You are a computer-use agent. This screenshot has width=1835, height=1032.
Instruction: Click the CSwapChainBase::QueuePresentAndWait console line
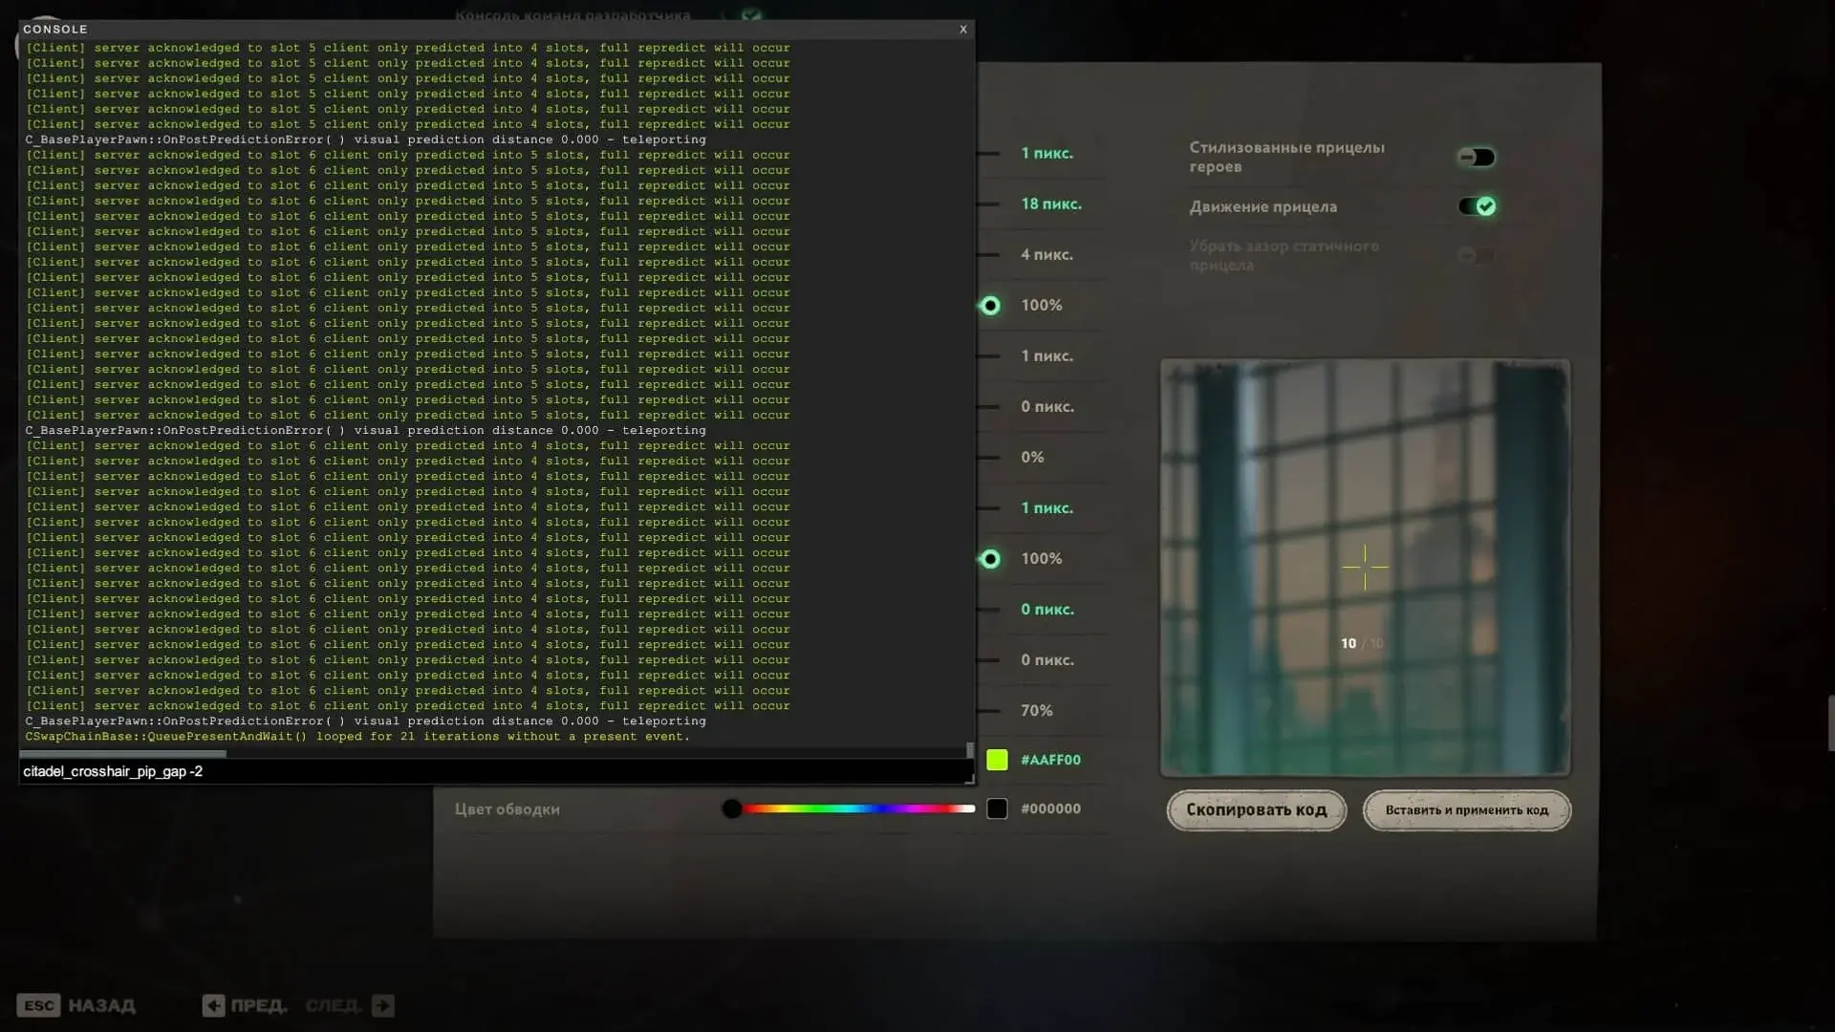click(356, 737)
